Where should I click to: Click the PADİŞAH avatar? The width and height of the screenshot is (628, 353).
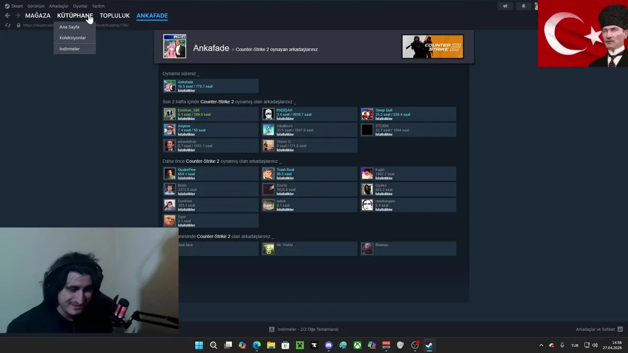tap(268, 114)
